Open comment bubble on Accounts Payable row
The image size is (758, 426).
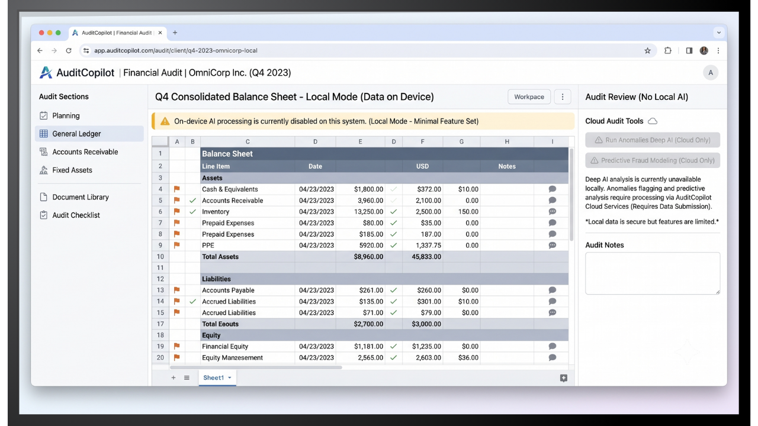[x=552, y=291]
